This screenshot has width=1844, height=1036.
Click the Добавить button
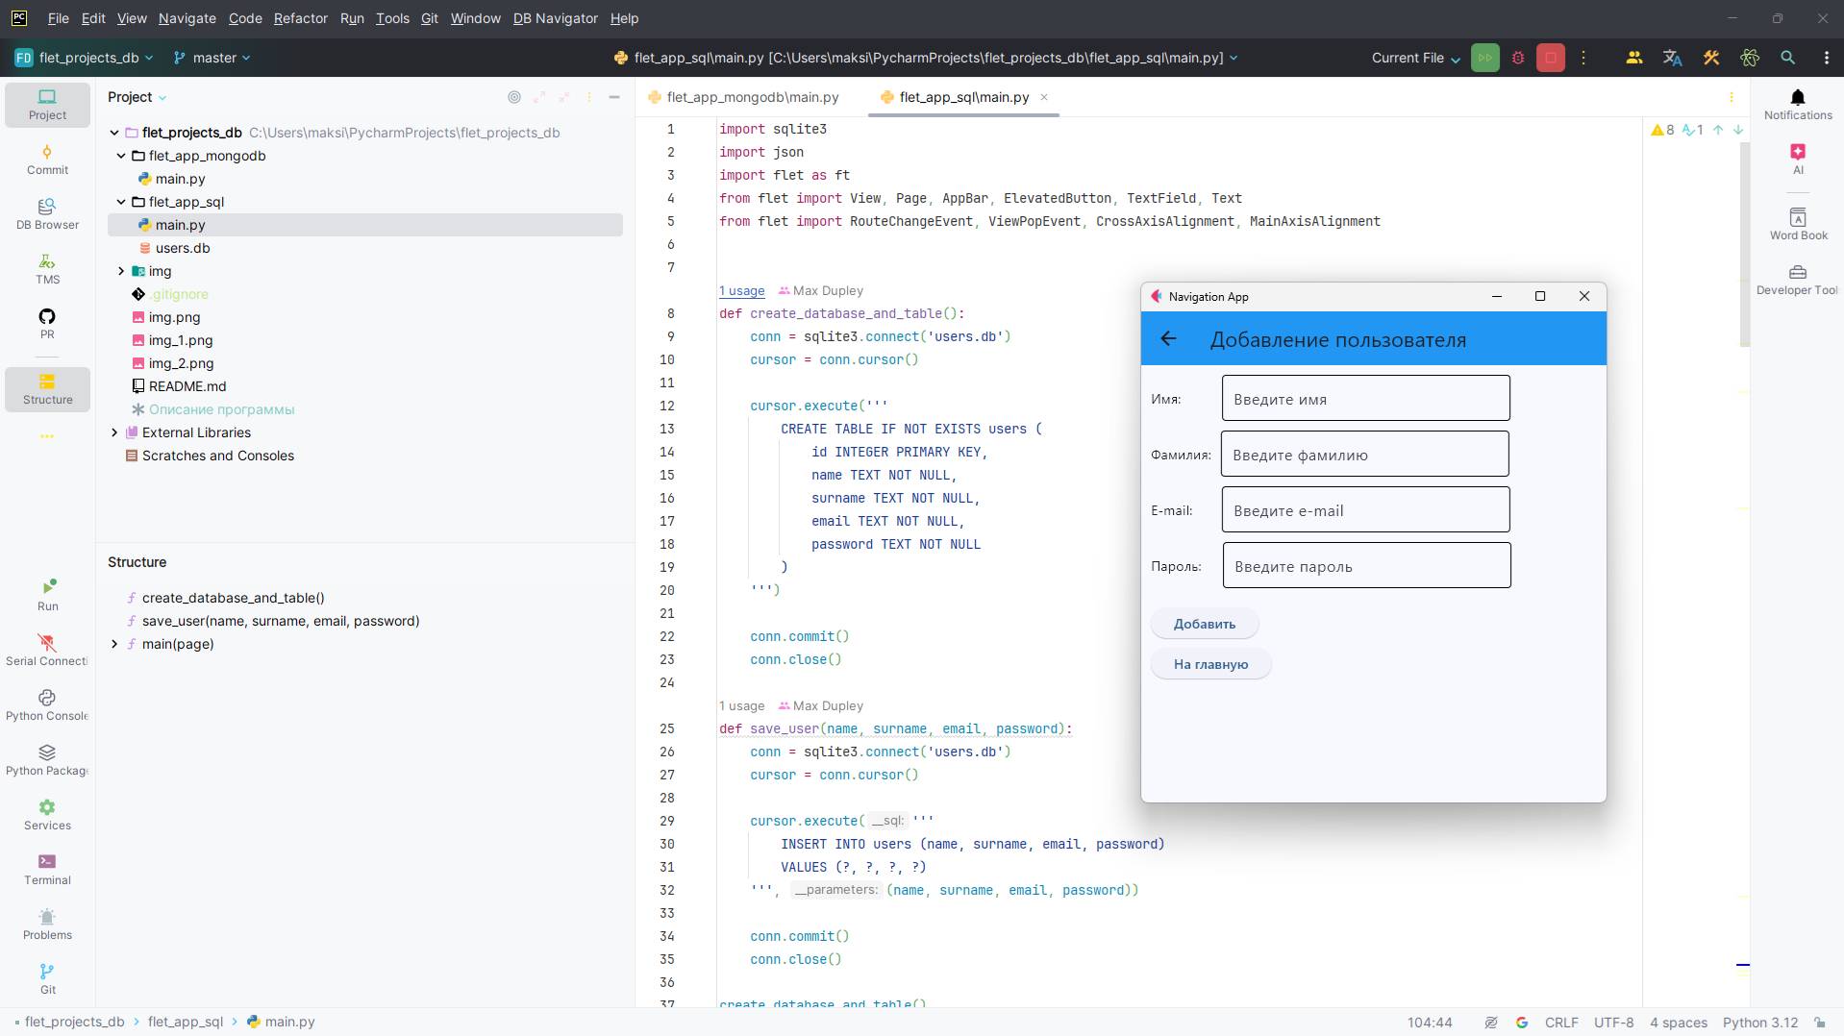[1204, 623]
